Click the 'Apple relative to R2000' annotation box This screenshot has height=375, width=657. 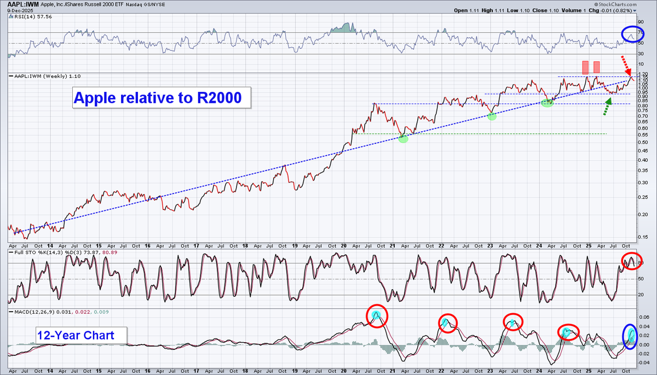point(162,98)
